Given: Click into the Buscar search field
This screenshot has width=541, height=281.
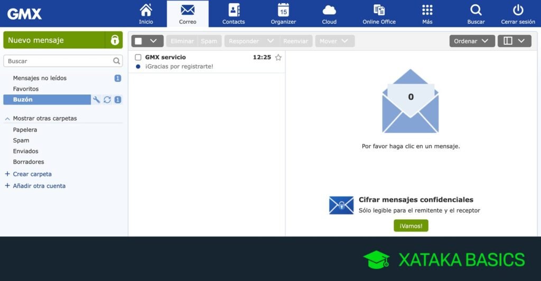Looking at the screenshot, I should click(x=58, y=61).
